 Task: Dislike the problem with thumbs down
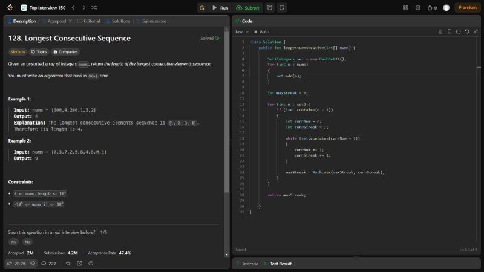33,264
